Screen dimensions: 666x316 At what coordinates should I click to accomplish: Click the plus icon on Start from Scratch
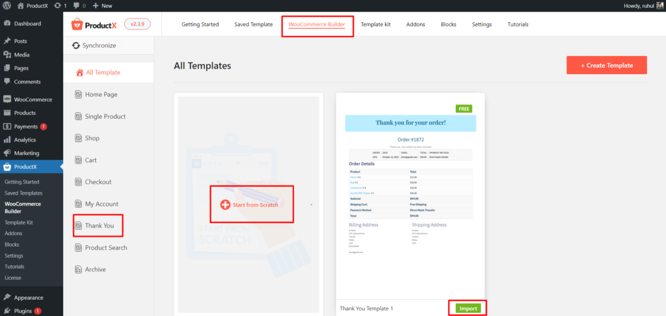point(225,205)
